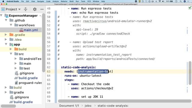Expand the .gradle folder
Viewport: 192px width, 108px height.
pos(6,35)
